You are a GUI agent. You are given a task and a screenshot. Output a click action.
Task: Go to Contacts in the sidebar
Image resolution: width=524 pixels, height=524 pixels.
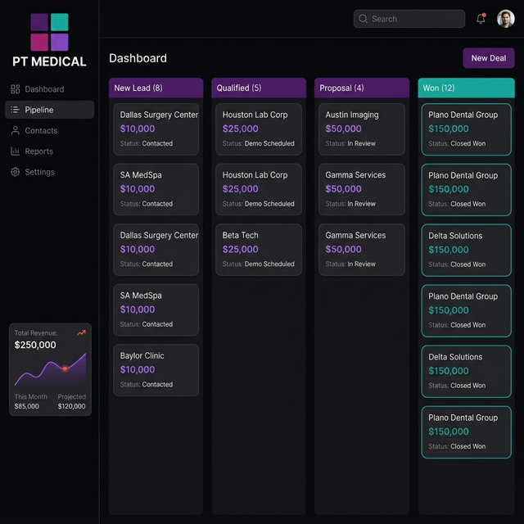(x=49, y=130)
